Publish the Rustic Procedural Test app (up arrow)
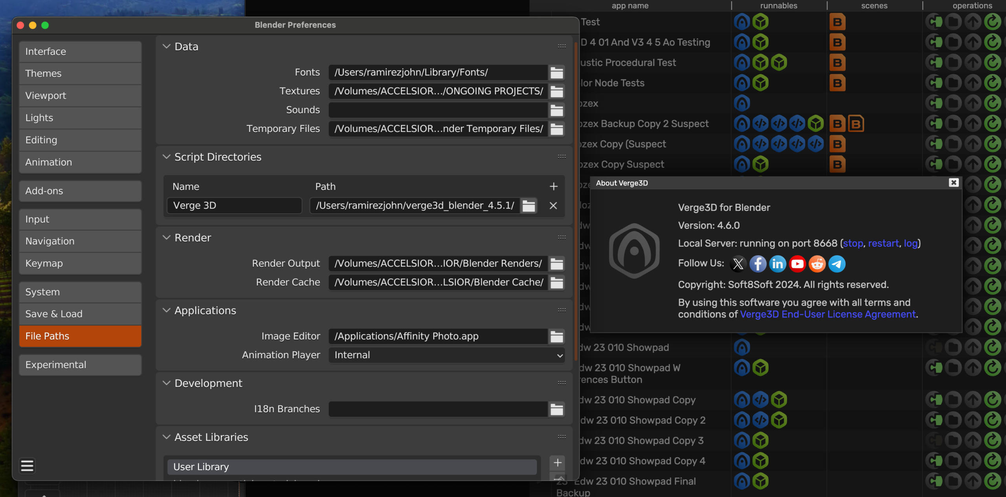Viewport: 1006px width, 497px height. [973, 62]
